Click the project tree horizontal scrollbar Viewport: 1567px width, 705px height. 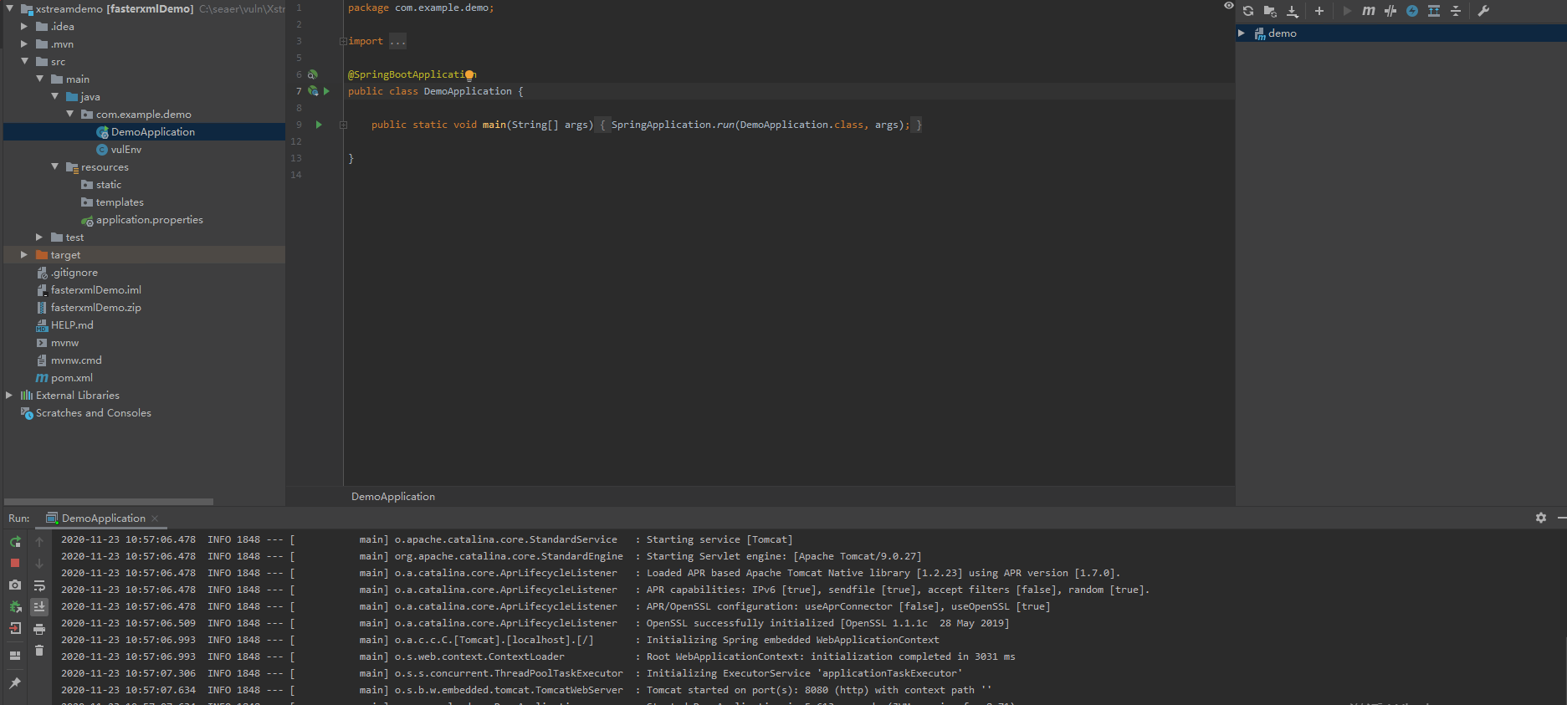pyautogui.click(x=109, y=502)
